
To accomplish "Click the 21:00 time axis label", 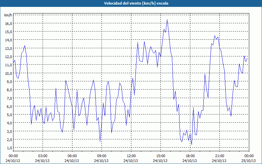I will coord(219,156).
